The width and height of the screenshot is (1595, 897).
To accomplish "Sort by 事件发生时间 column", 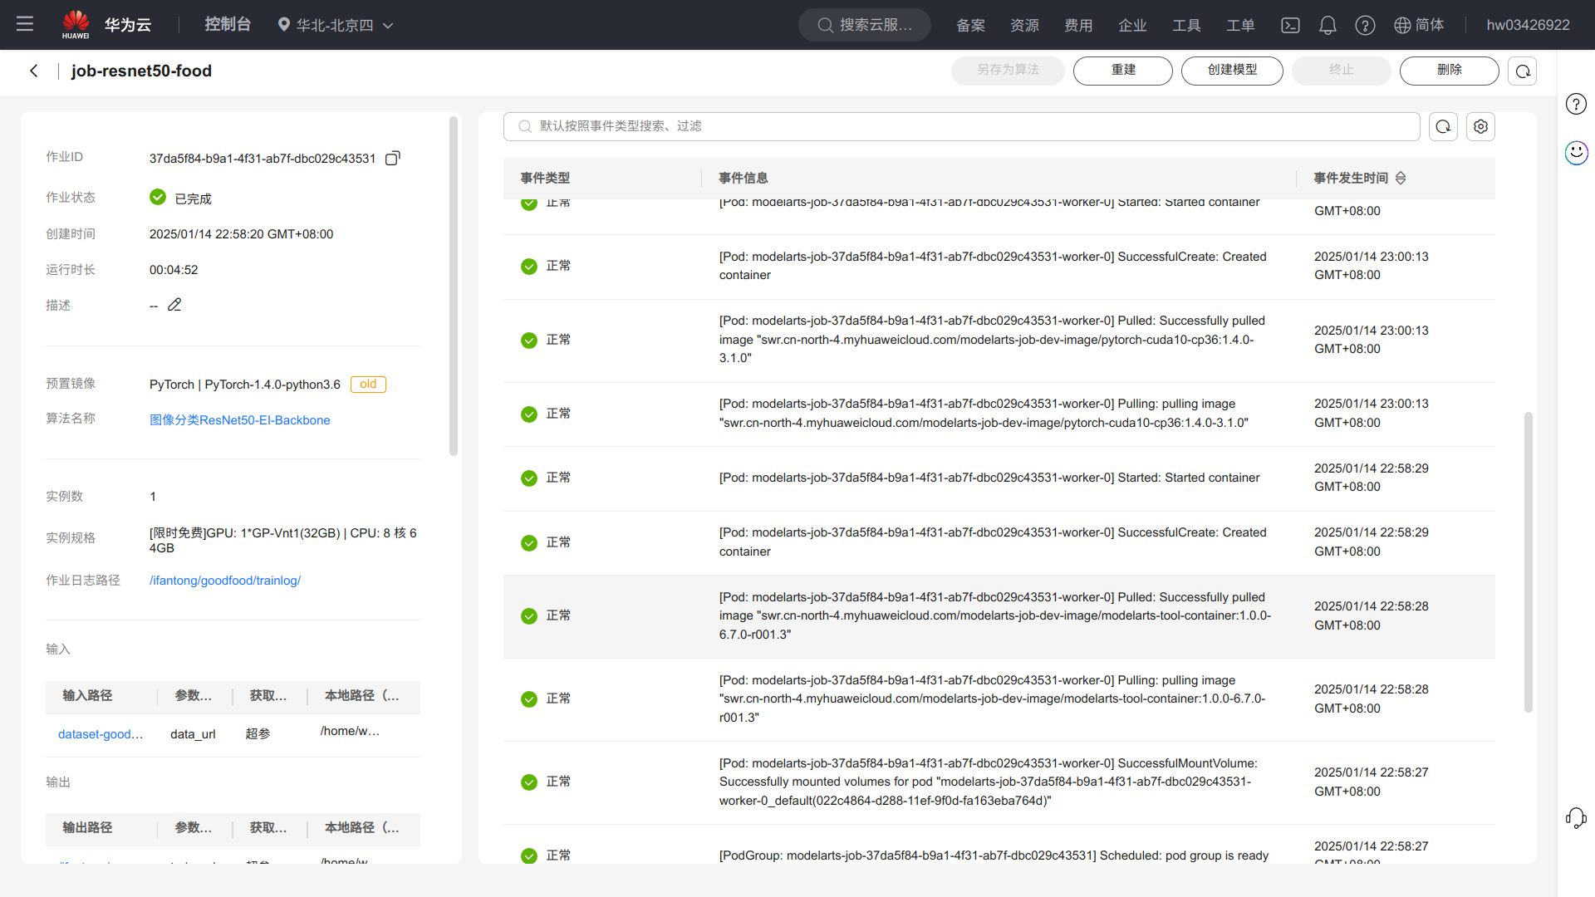I will pyautogui.click(x=1401, y=178).
